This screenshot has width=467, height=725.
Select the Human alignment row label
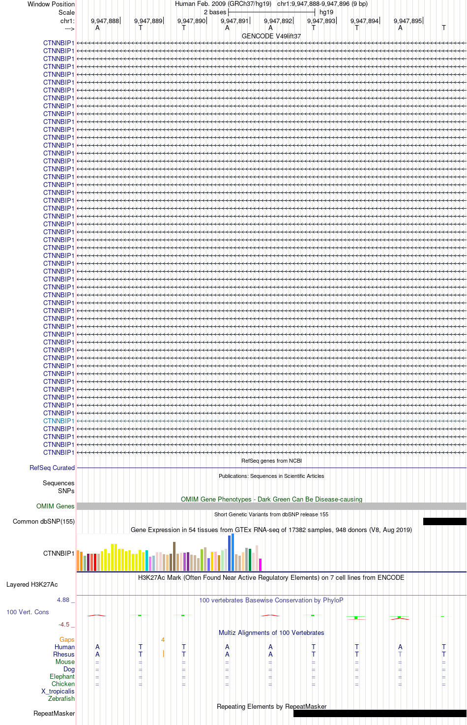pos(64,647)
